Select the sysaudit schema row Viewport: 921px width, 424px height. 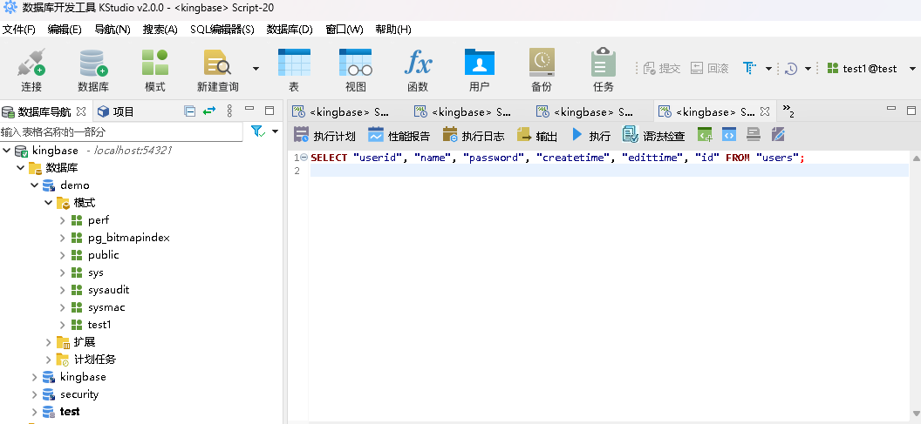tap(109, 290)
